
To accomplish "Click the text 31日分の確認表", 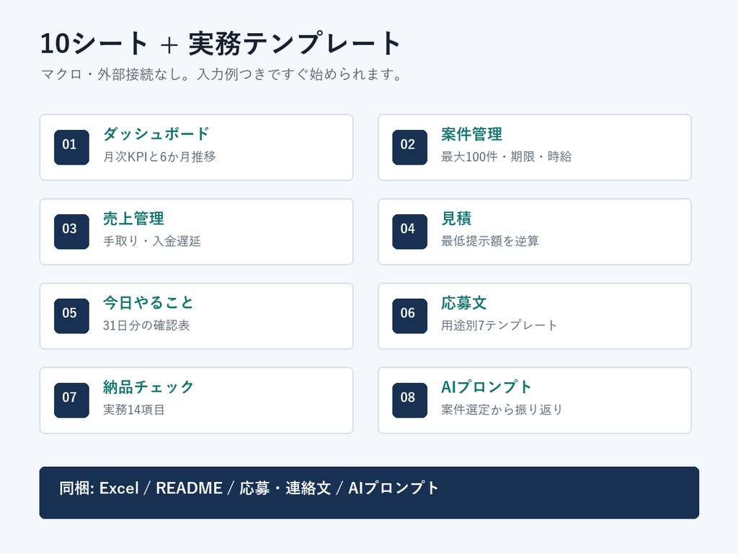I will click(146, 325).
